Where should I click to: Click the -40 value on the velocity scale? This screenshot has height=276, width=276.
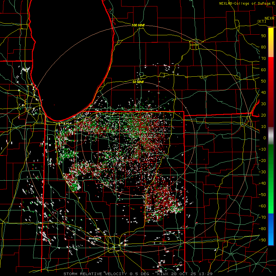pyautogui.click(x=262, y=183)
